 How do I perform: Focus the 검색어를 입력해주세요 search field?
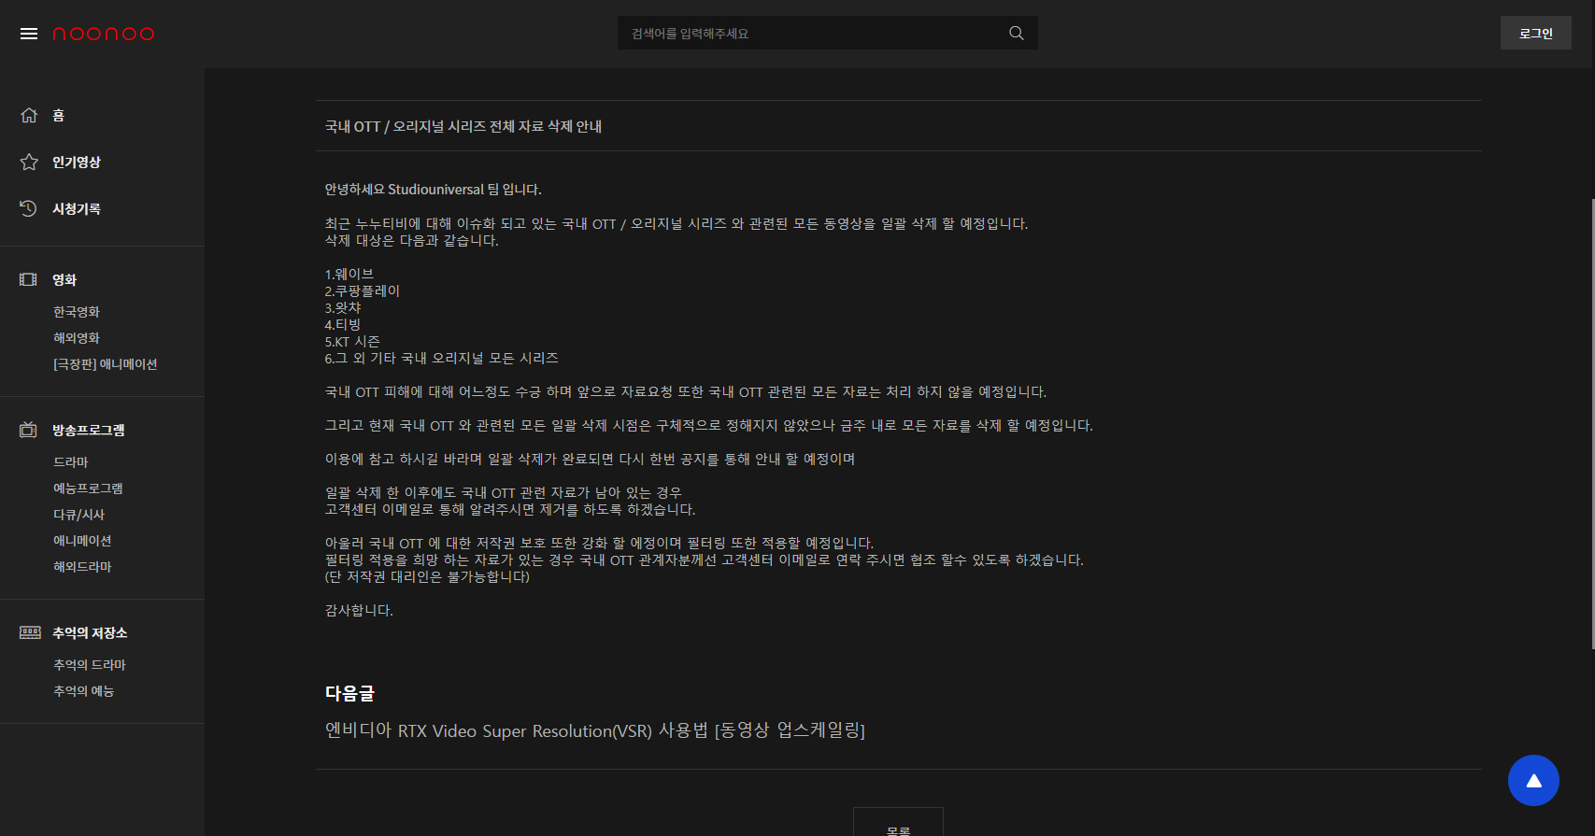click(808, 34)
